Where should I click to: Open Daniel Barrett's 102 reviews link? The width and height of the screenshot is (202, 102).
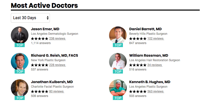point(156,39)
